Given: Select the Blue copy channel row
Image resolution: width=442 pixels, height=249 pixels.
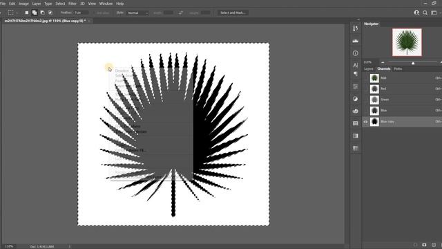Looking at the screenshot, I should tap(402, 122).
